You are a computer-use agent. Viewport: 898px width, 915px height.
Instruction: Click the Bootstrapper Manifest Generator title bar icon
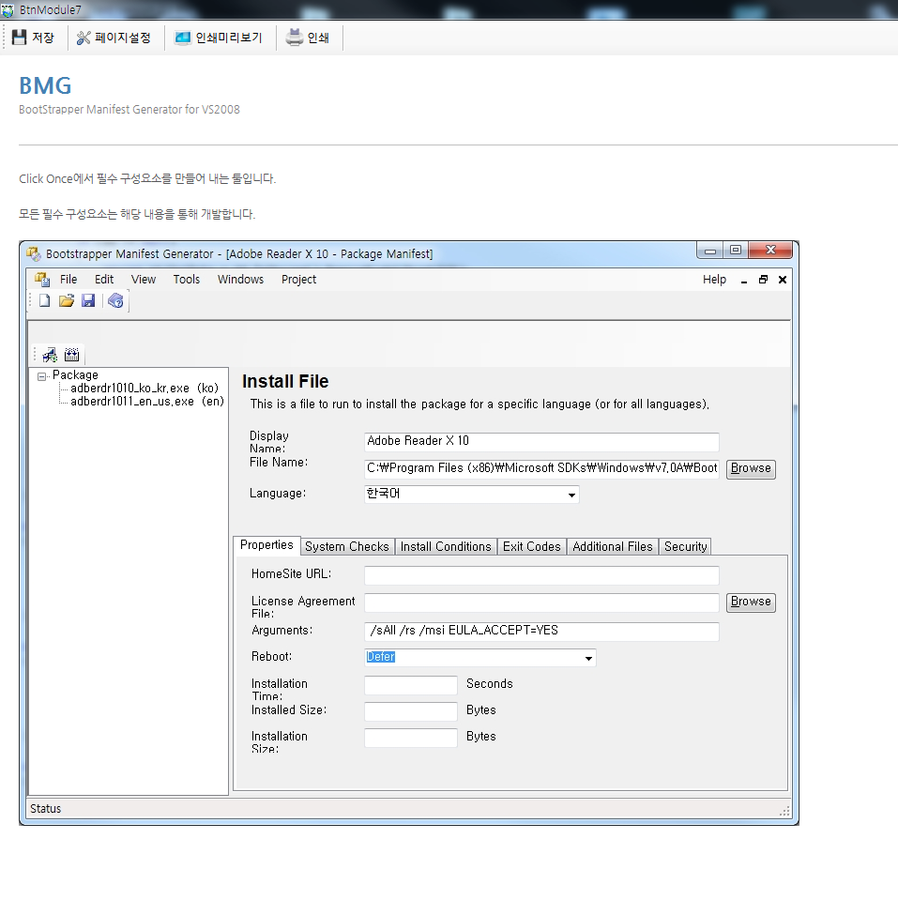[x=34, y=253]
